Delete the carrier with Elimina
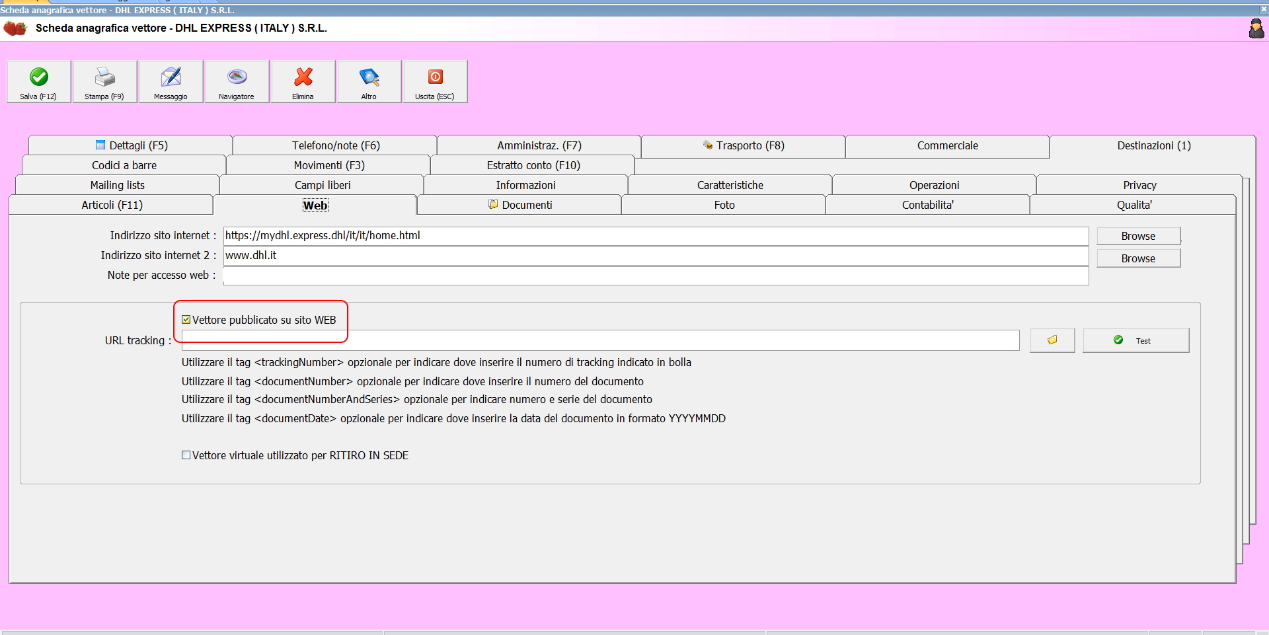The height and width of the screenshot is (635, 1269). click(303, 82)
